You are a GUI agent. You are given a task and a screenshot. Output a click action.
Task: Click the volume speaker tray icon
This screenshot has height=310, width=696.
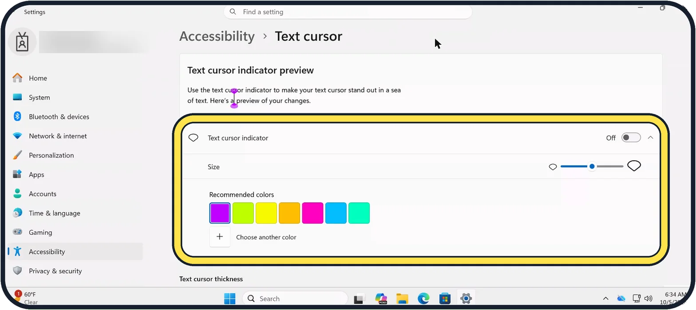coord(648,299)
